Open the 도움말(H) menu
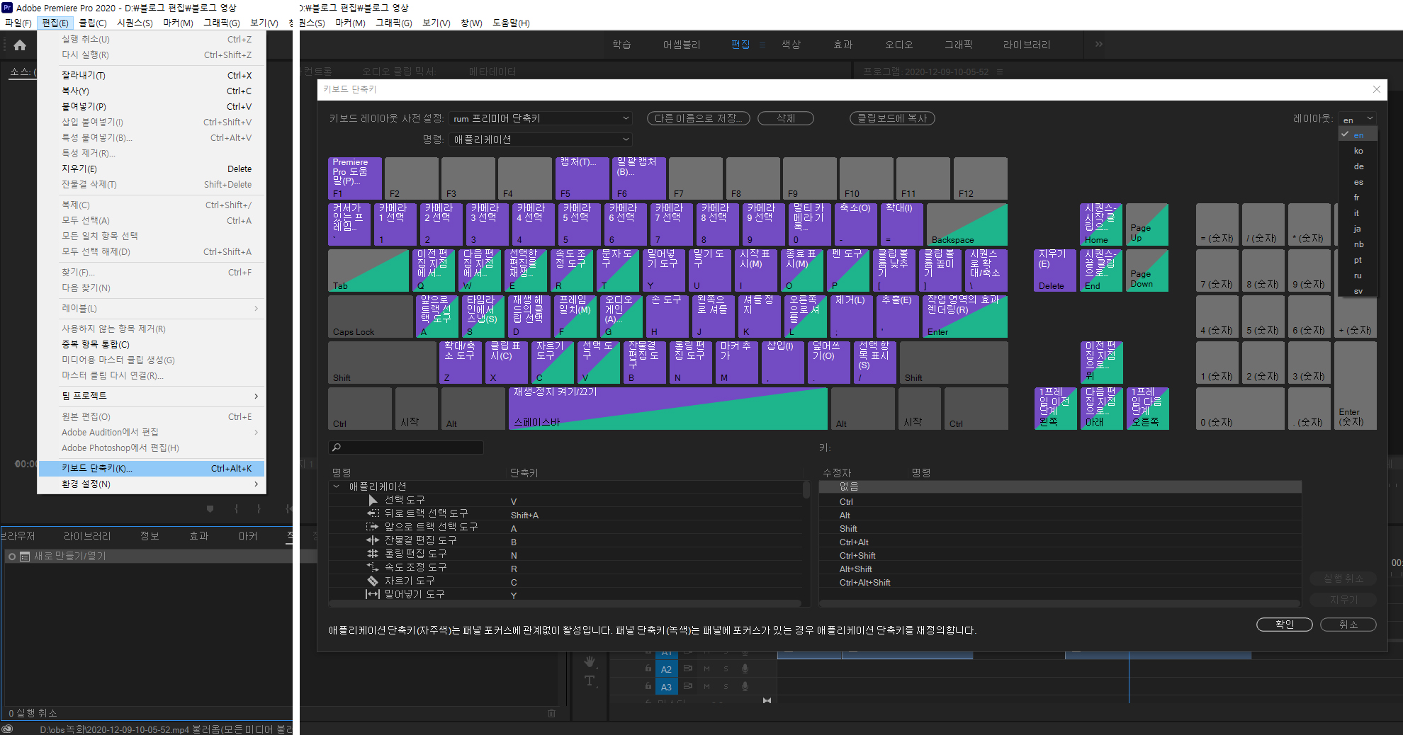The image size is (1403, 735). coord(511,23)
